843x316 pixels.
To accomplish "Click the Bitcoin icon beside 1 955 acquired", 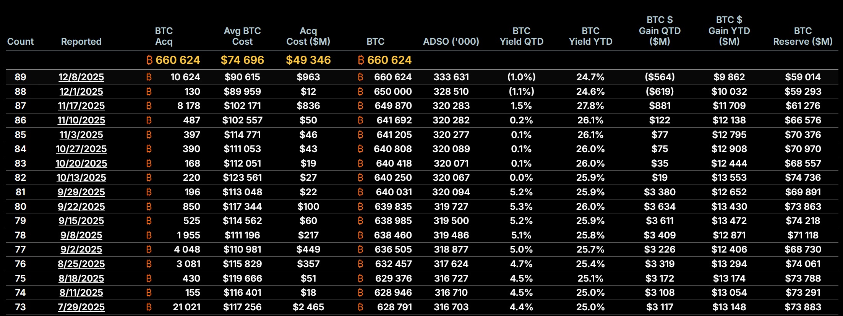I will point(149,235).
